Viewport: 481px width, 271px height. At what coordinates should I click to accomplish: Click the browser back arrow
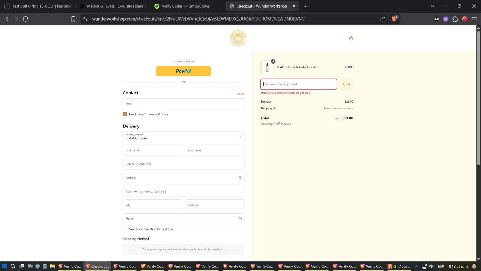click(7, 19)
